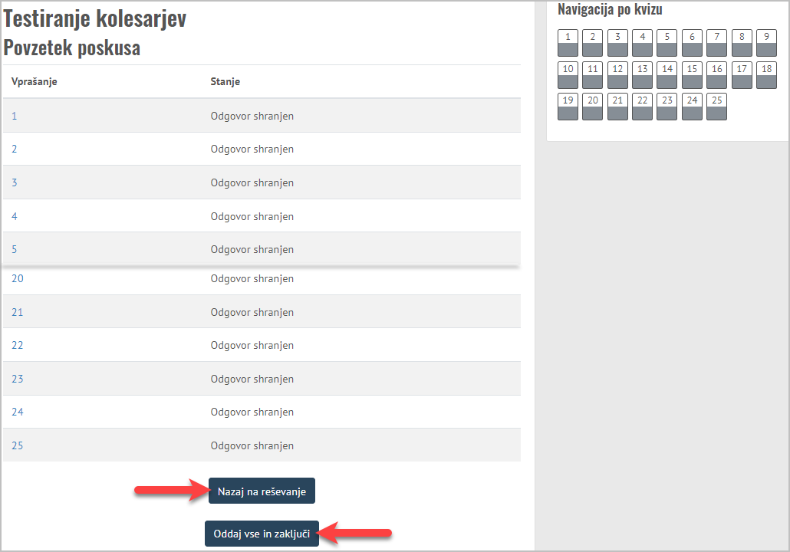Go to question 17 in quiz navigation
790x552 pixels.
coord(742,75)
